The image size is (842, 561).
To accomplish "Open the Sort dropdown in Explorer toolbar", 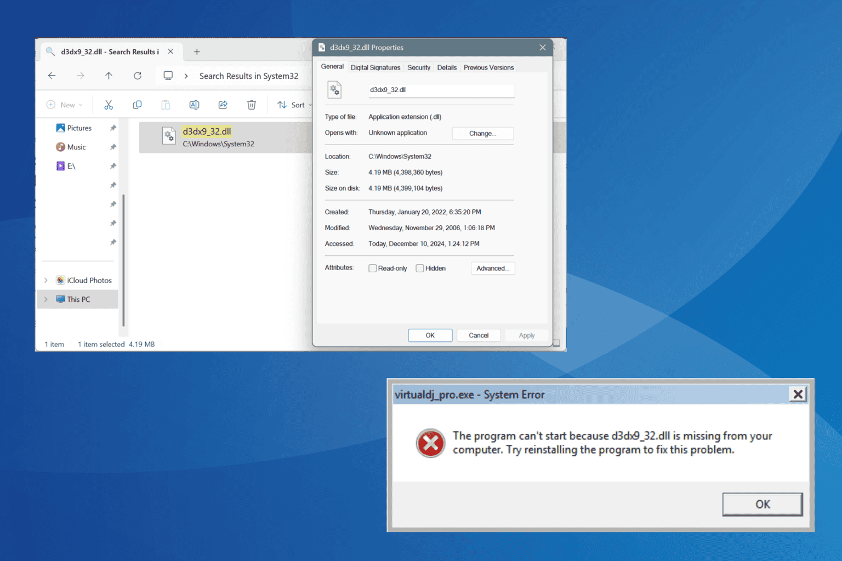I will [x=294, y=105].
